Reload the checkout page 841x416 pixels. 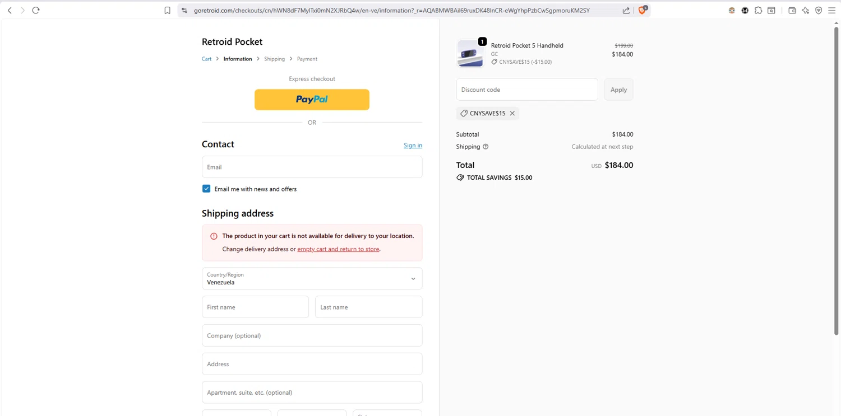(x=36, y=10)
